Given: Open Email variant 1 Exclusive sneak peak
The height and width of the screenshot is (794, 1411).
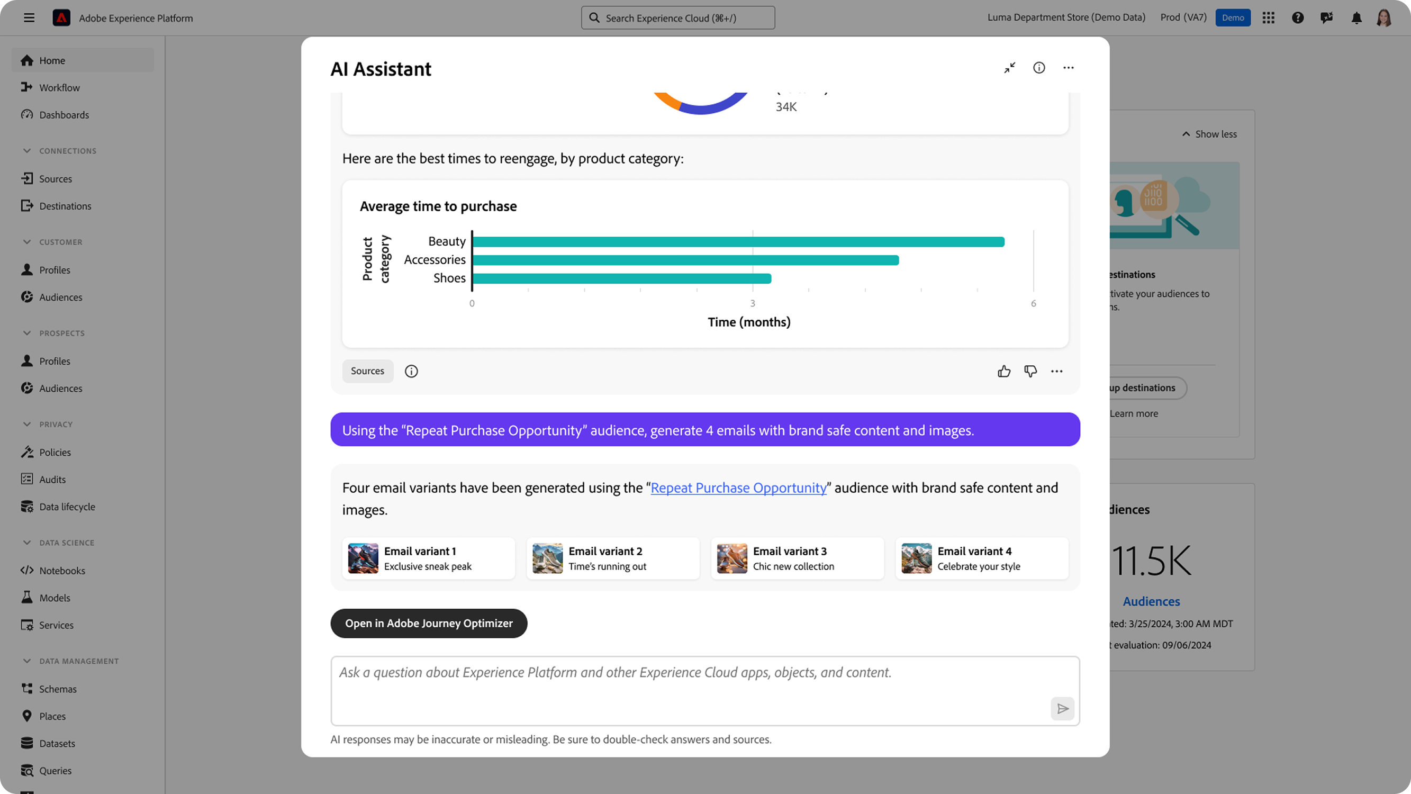Looking at the screenshot, I should (x=428, y=558).
